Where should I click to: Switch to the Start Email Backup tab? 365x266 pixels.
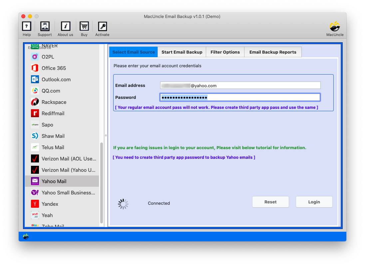pos(182,52)
